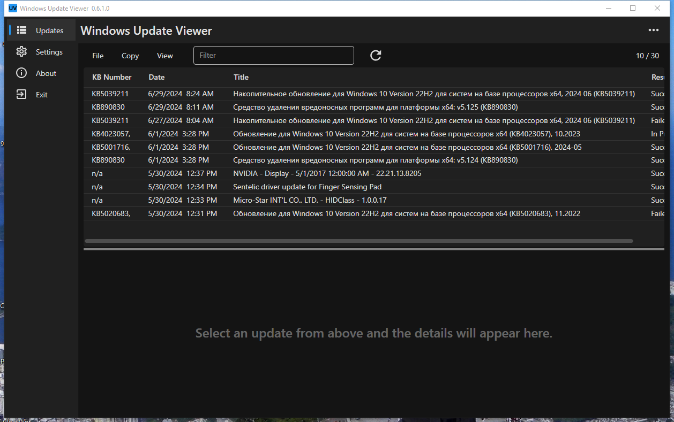This screenshot has height=422, width=674.
Task: Click date 5/30/2024 12:33 PM cell
Action: [x=183, y=200]
